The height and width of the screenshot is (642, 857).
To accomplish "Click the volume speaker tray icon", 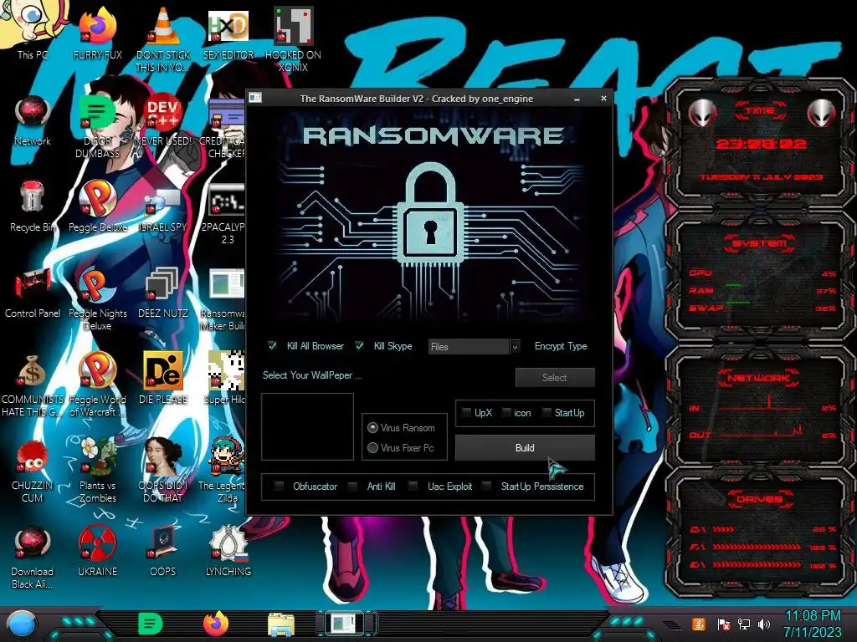I will pyautogui.click(x=763, y=624).
